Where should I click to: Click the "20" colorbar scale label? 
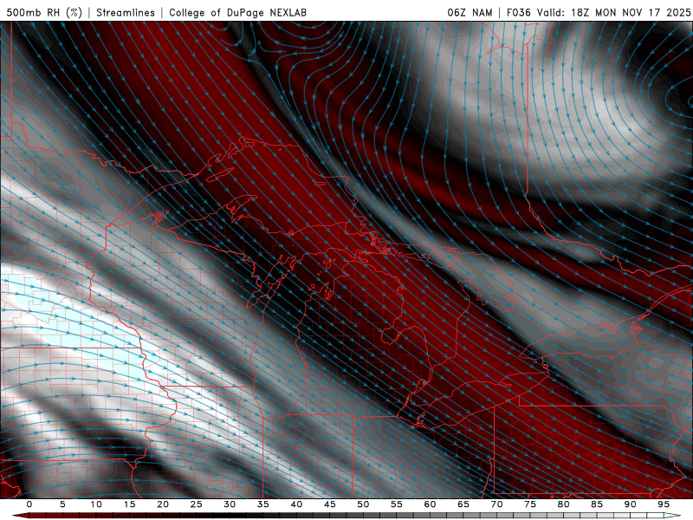[163, 504]
